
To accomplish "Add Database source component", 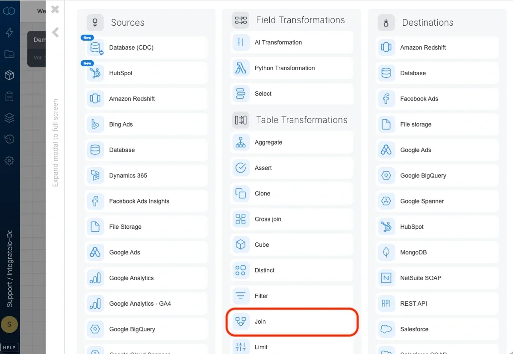I will point(146,150).
